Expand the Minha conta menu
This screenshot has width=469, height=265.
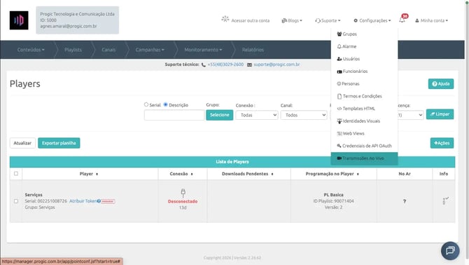click(x=432, y=20)
